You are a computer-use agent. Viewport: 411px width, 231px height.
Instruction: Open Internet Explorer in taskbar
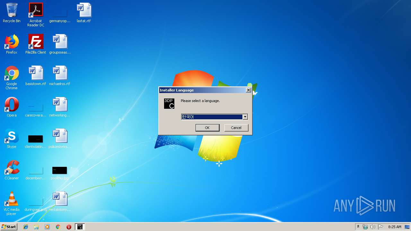(26, 227)
